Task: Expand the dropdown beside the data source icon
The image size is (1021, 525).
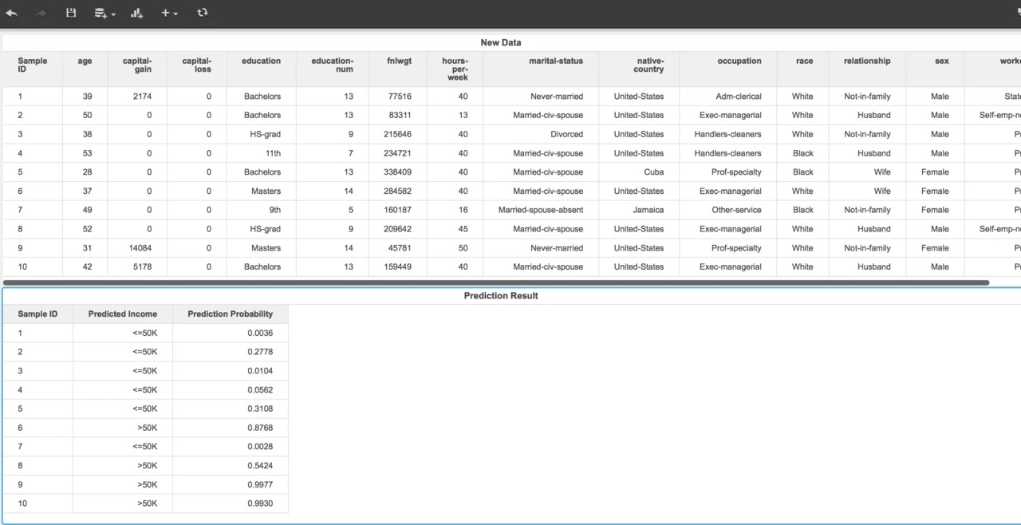Action: coord(112,14)
